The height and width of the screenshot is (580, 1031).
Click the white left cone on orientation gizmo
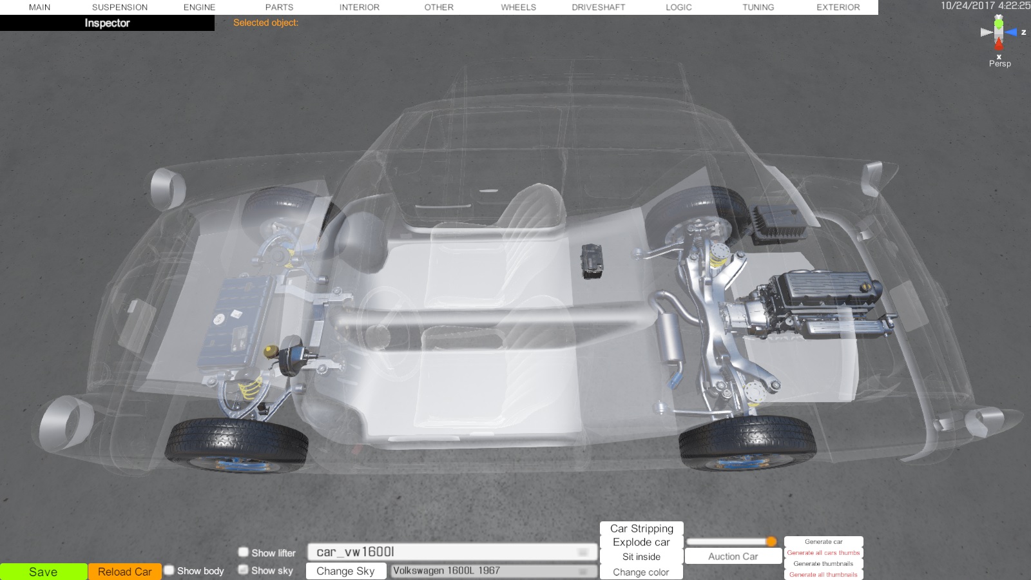point(986,32)
